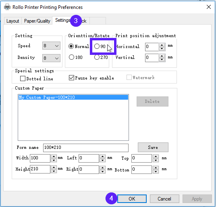Image resolution: width=216 pixels, height=207 pixels.
Task: Click the Top margin field
Action: (141, 158)
